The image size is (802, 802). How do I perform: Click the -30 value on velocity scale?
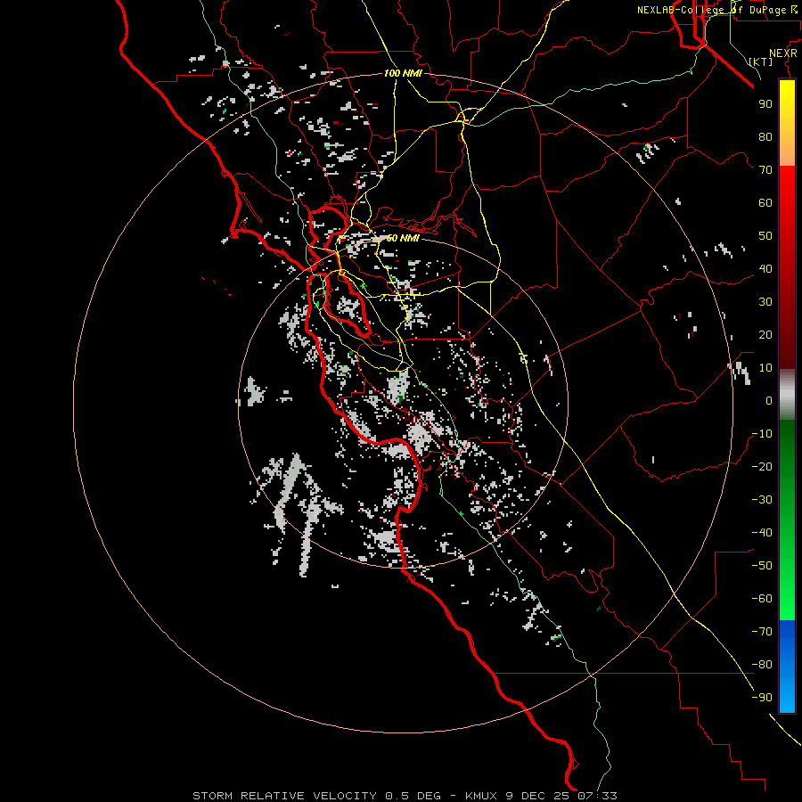[762, 500]
